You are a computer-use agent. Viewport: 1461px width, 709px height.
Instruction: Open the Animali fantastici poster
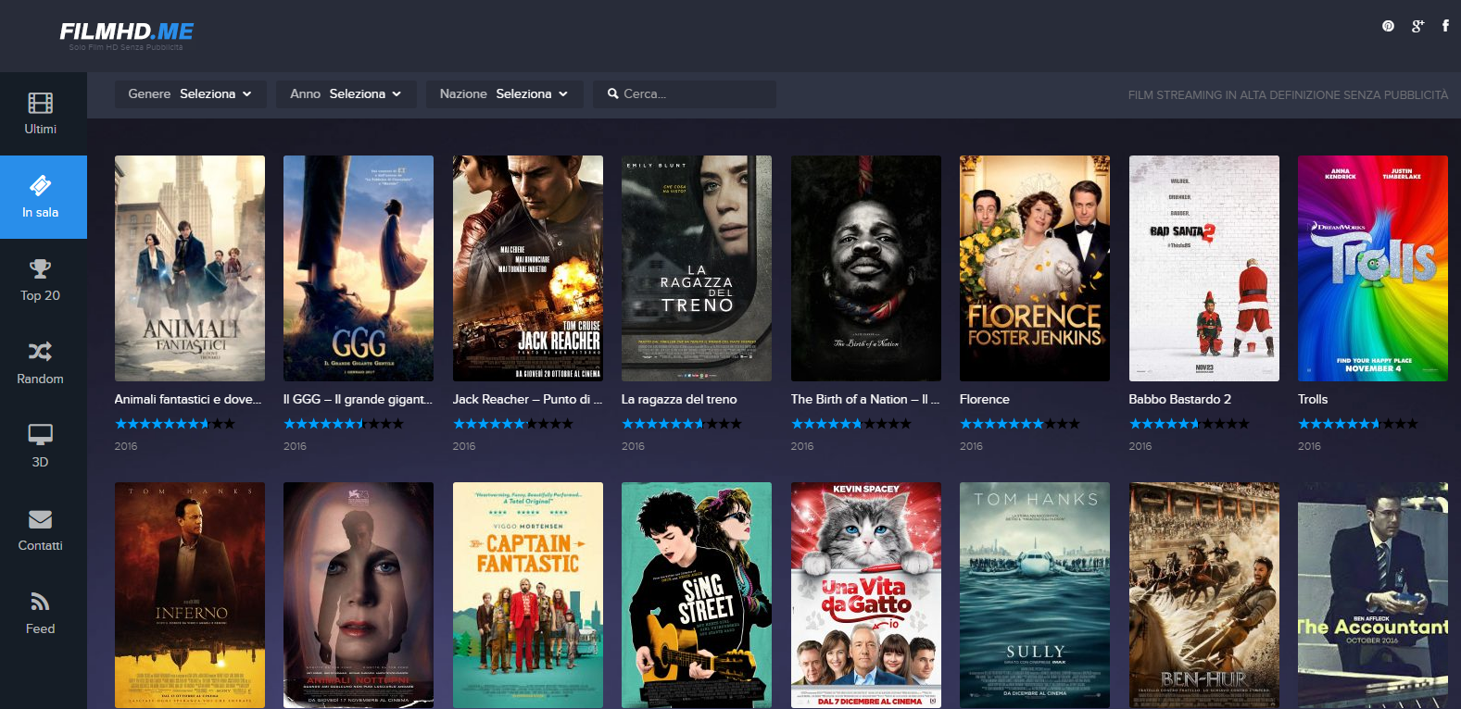pos(190,268)
